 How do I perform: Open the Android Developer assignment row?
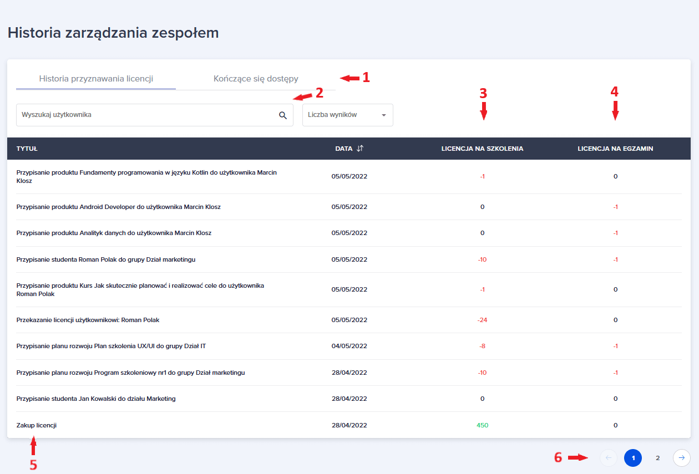click(118, 207)
